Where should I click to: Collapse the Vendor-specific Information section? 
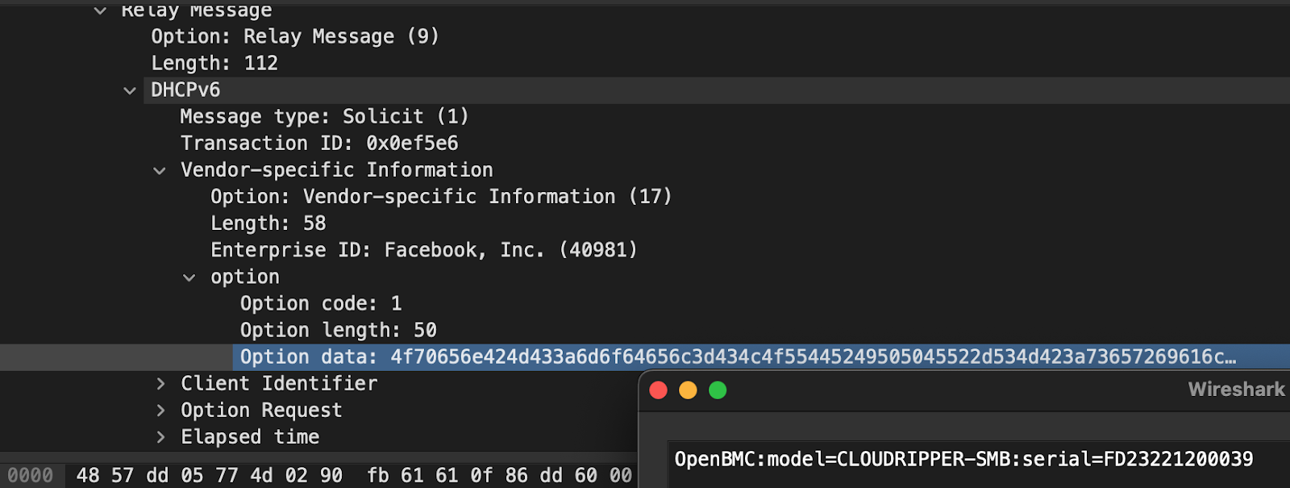pos(159,170)
